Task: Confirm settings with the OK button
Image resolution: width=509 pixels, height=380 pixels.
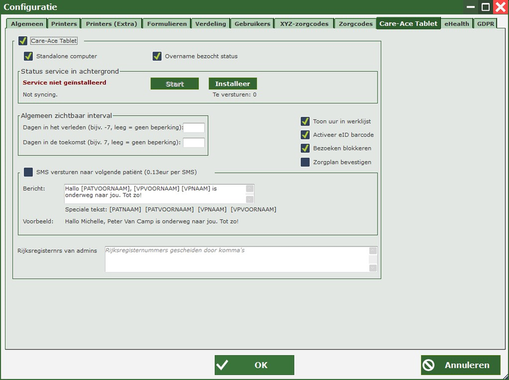Action: [254, 365]
